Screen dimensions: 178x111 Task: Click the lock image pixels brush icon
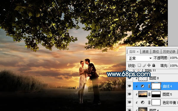click(144, 65)
